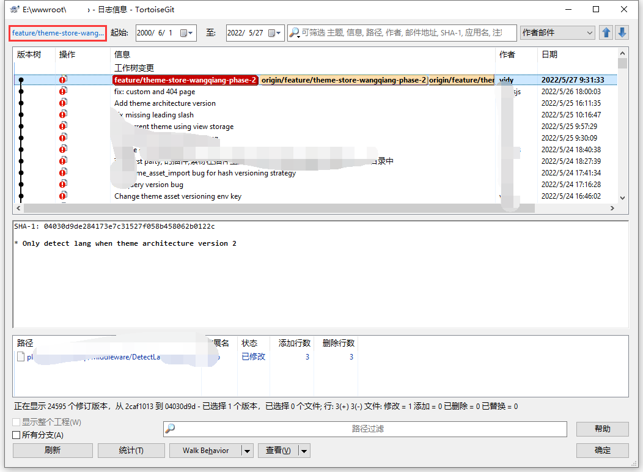Sort by the 日期 column header

pos(577,54)
